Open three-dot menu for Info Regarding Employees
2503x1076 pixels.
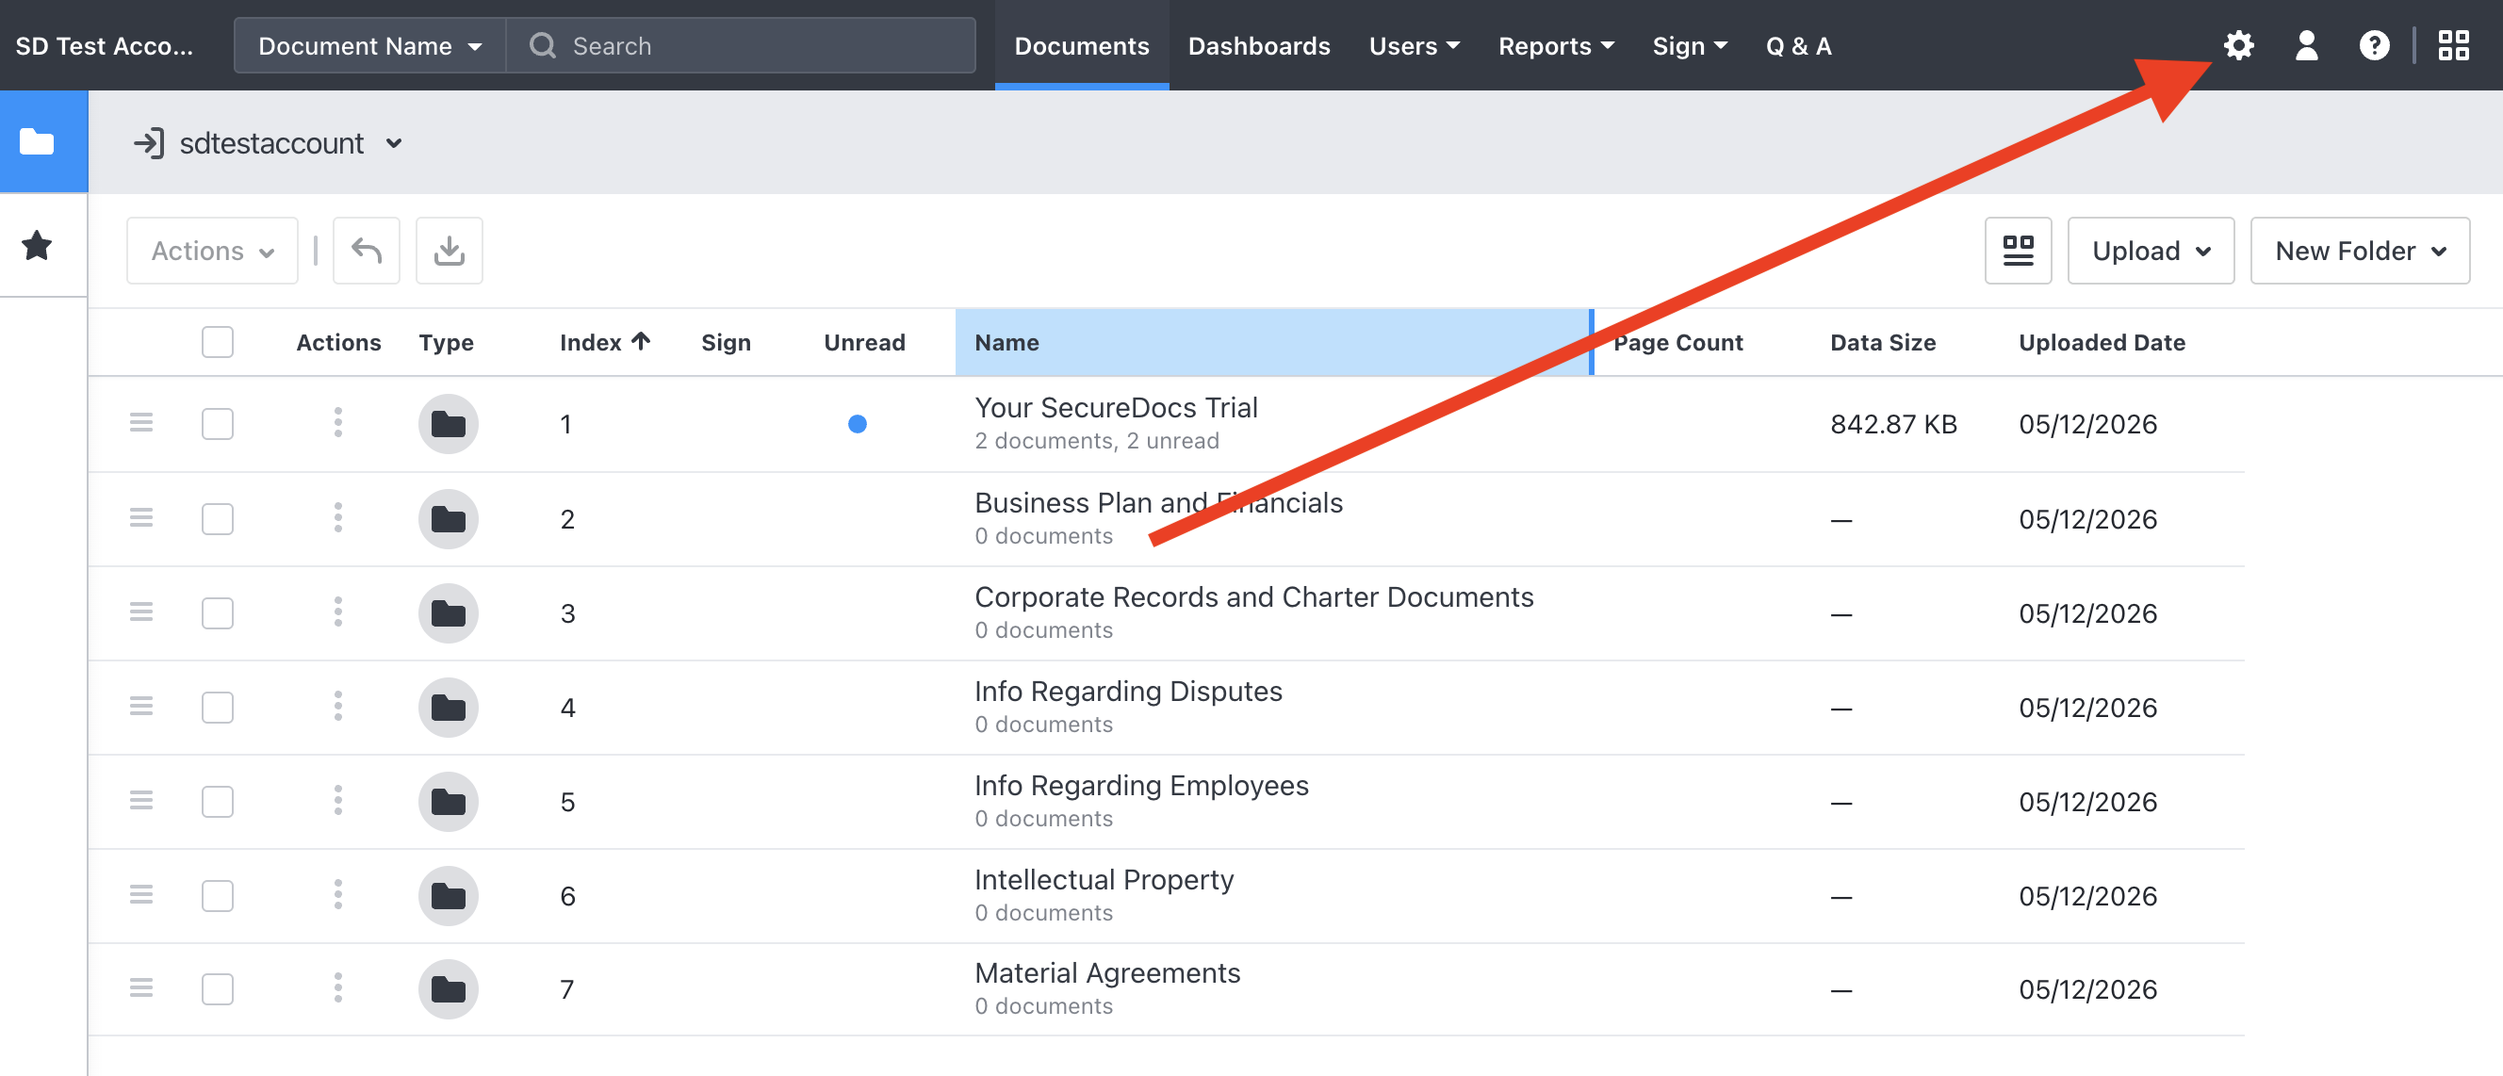(x=338, y=801)
